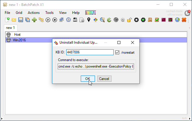Maximize the Uninstall Individual Update dialog

(x=119, y=42)
